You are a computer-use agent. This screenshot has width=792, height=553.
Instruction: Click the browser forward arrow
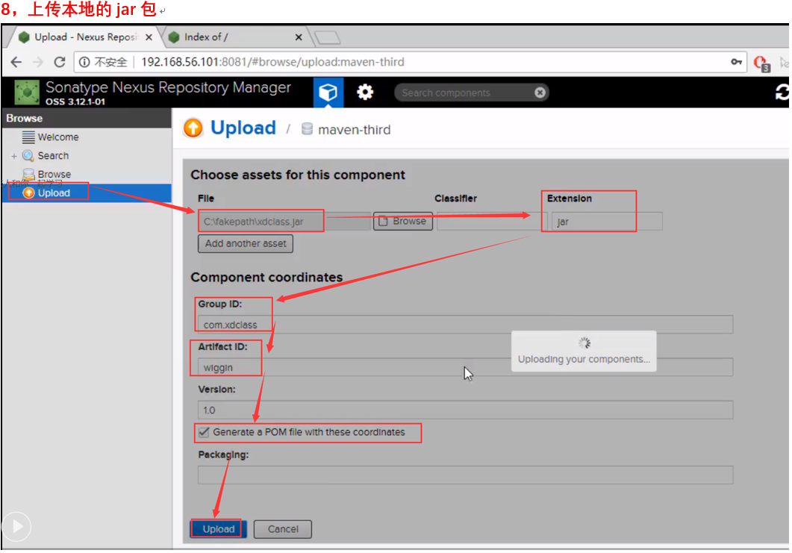coord(38,62)
